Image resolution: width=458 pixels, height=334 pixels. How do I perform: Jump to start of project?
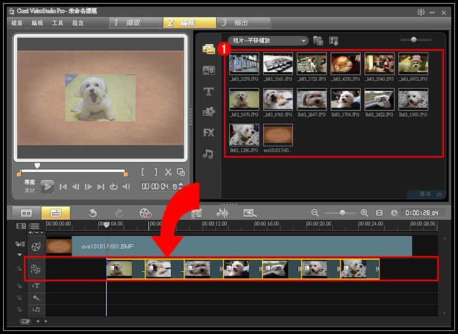click(63, 186)
